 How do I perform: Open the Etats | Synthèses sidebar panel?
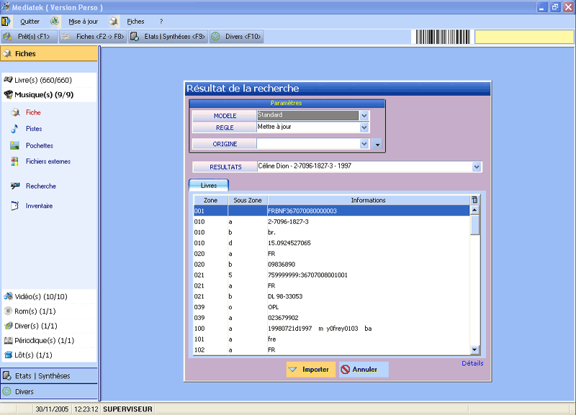[x=49, y=375]
